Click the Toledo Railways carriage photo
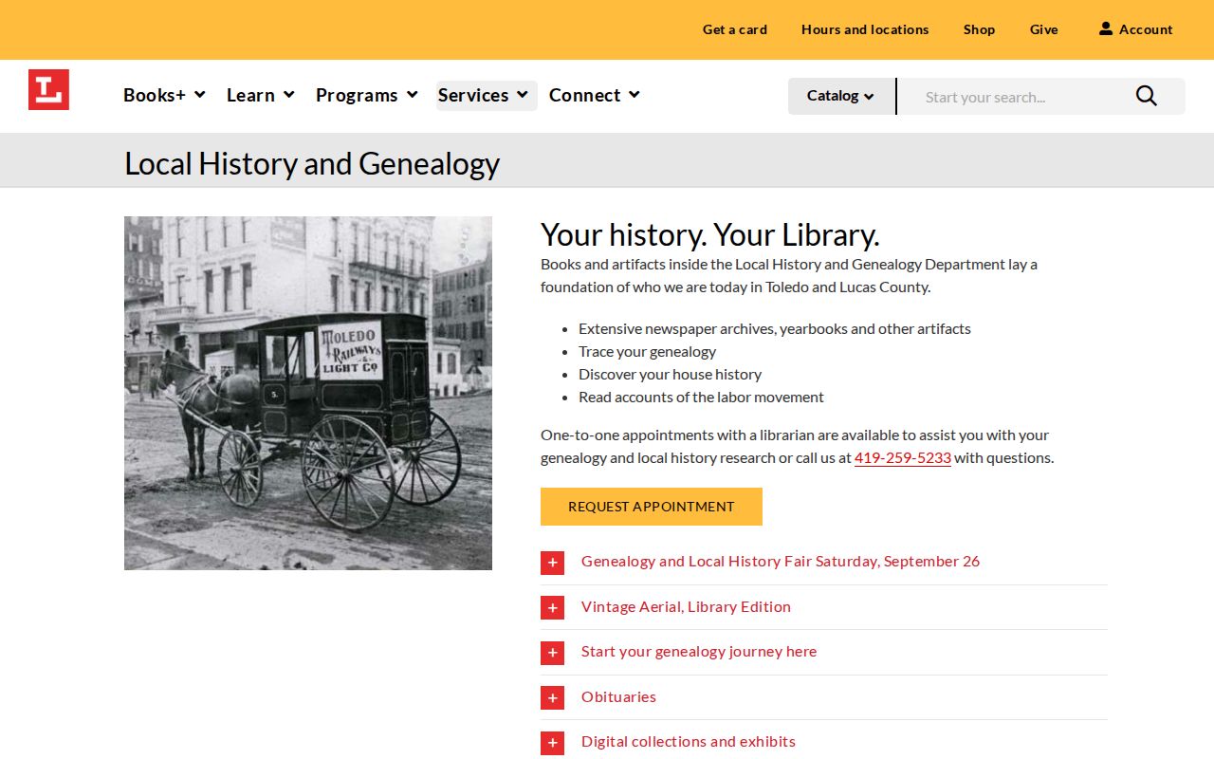 308,393
